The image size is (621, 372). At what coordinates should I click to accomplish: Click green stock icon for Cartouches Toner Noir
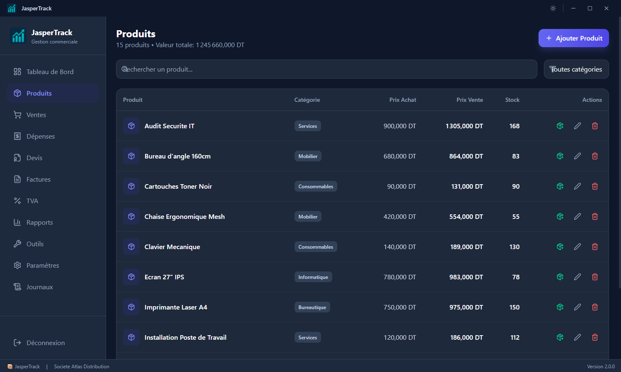click(x=560, y=186)
